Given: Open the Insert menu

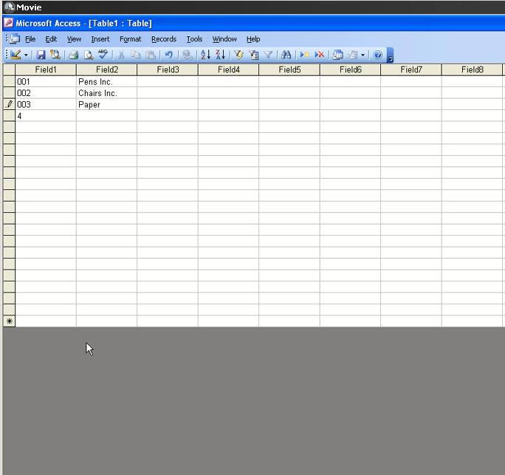Looking at the screenshot, I should (100, 39).
